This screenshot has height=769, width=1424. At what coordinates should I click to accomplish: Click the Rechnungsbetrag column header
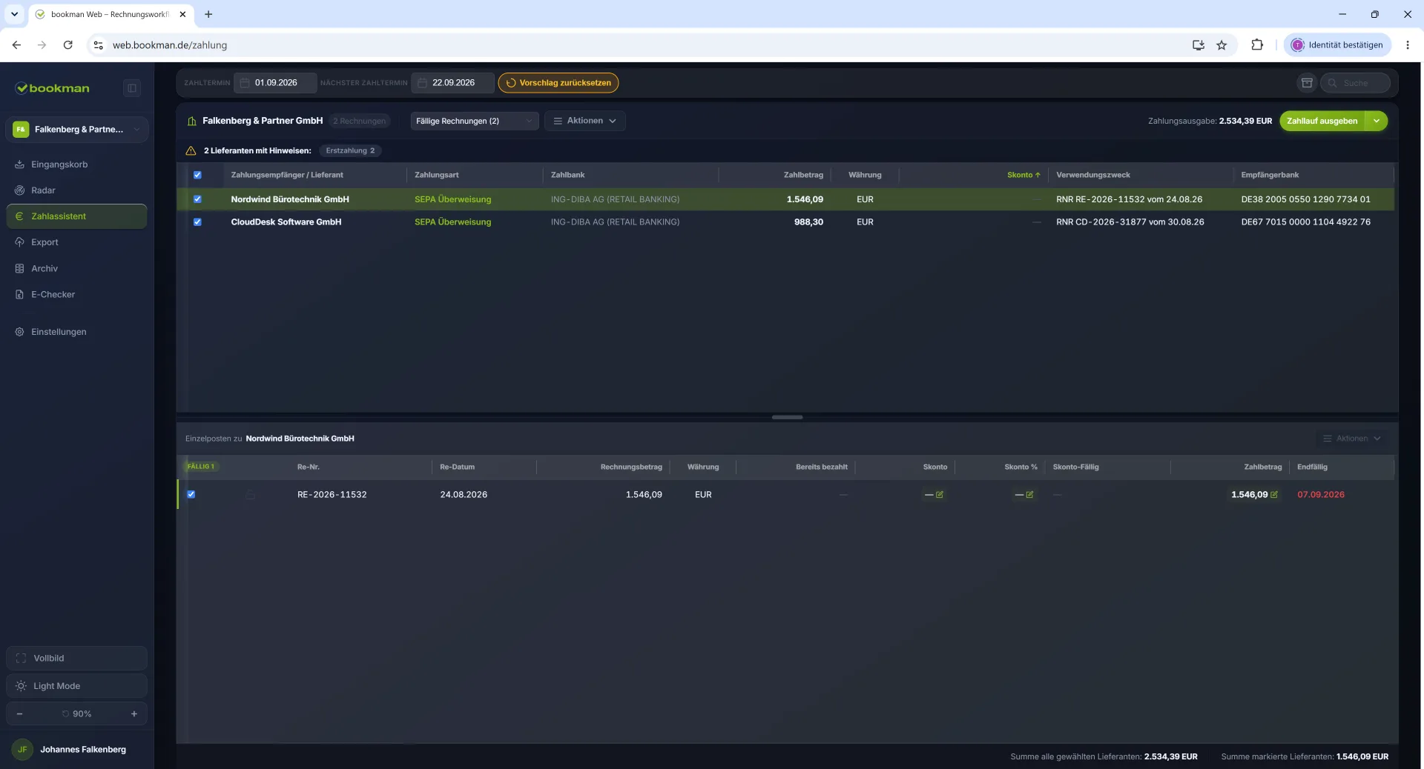point(631,467)
